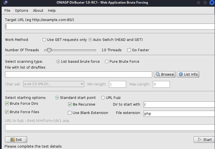
Task: Open the File menu
Action: [x=7, y=11]
